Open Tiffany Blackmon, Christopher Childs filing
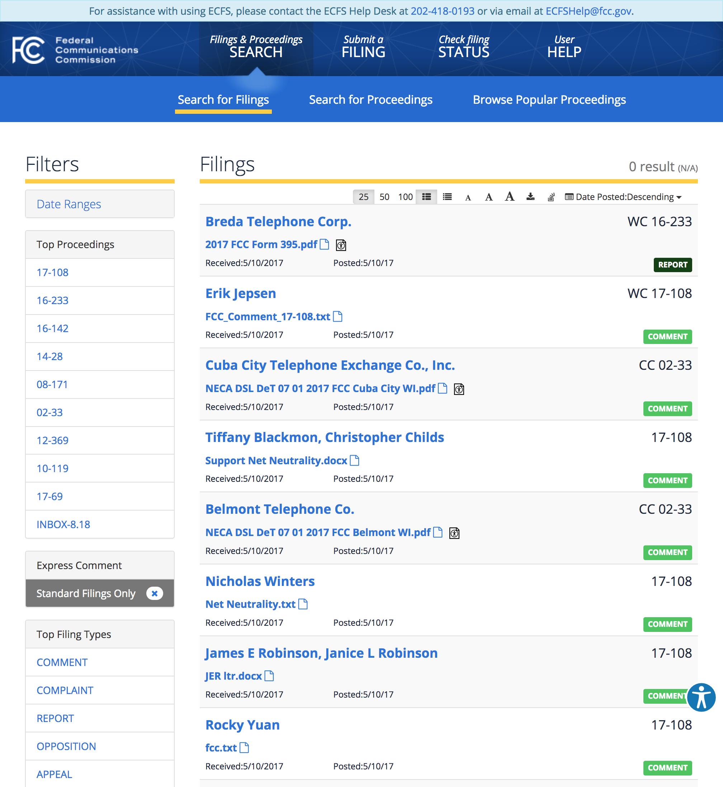723x787 pixels. click(325, 437)
